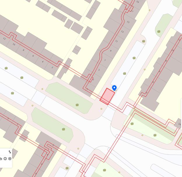Open the circled info icon

tap(5, 159)
